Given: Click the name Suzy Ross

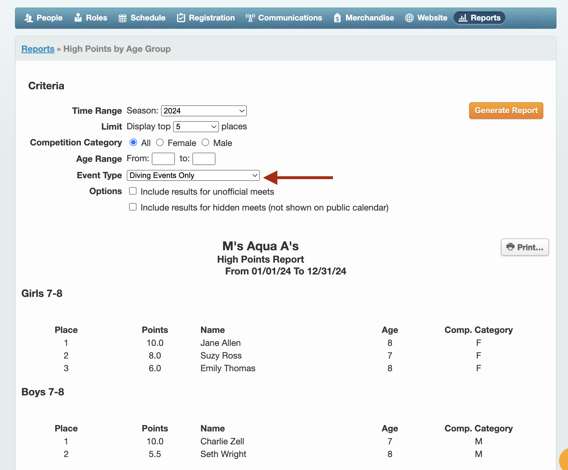Looking at the screenshot, I should click(x=221, y=355).
